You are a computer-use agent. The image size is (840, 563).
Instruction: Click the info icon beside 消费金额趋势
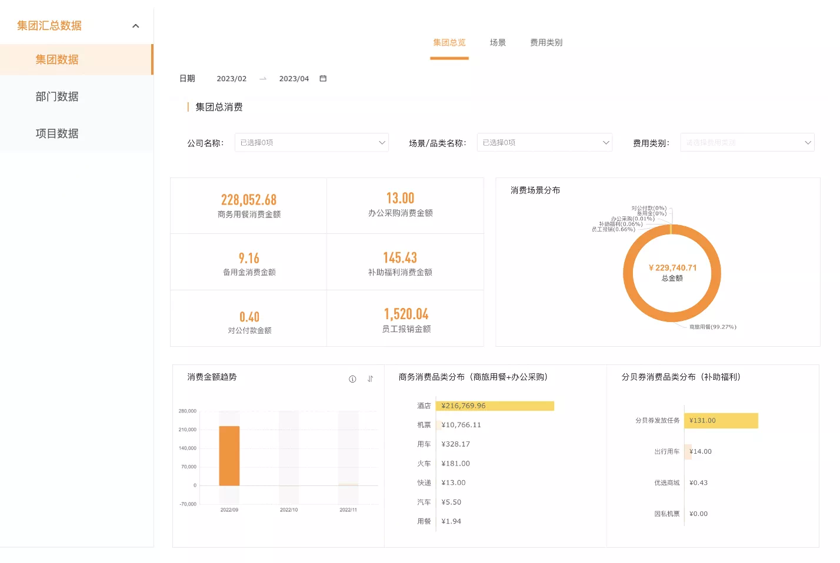[x=352, y=379]
